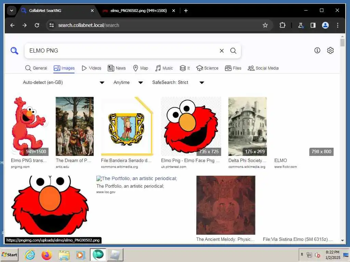The width and height of the screenshot is (350, 262).
Task: Select the Map search category
Action: click(140, 68)
